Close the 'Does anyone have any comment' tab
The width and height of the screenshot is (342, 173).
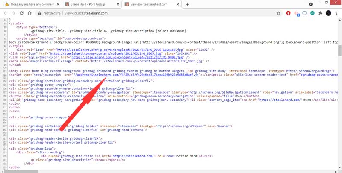[58, 4]
